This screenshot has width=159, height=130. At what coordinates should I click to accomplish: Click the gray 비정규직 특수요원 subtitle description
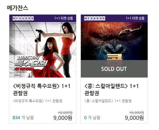[37, 101]
